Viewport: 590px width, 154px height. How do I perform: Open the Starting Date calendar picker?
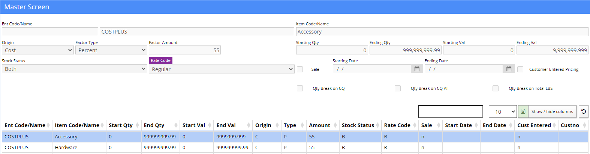[417, 69]
